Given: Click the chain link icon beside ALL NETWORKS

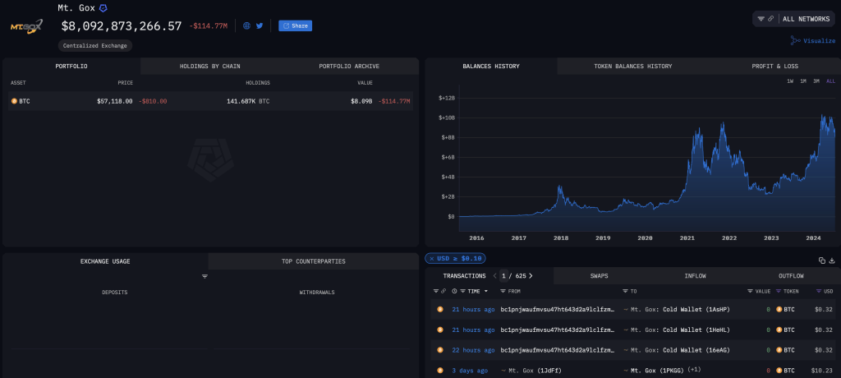Looking at the screenshot, I should tap(770, 19).
